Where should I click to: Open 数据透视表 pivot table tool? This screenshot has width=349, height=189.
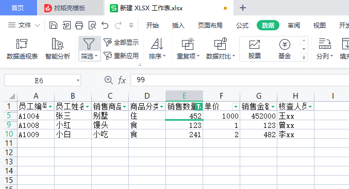(22, 49)
